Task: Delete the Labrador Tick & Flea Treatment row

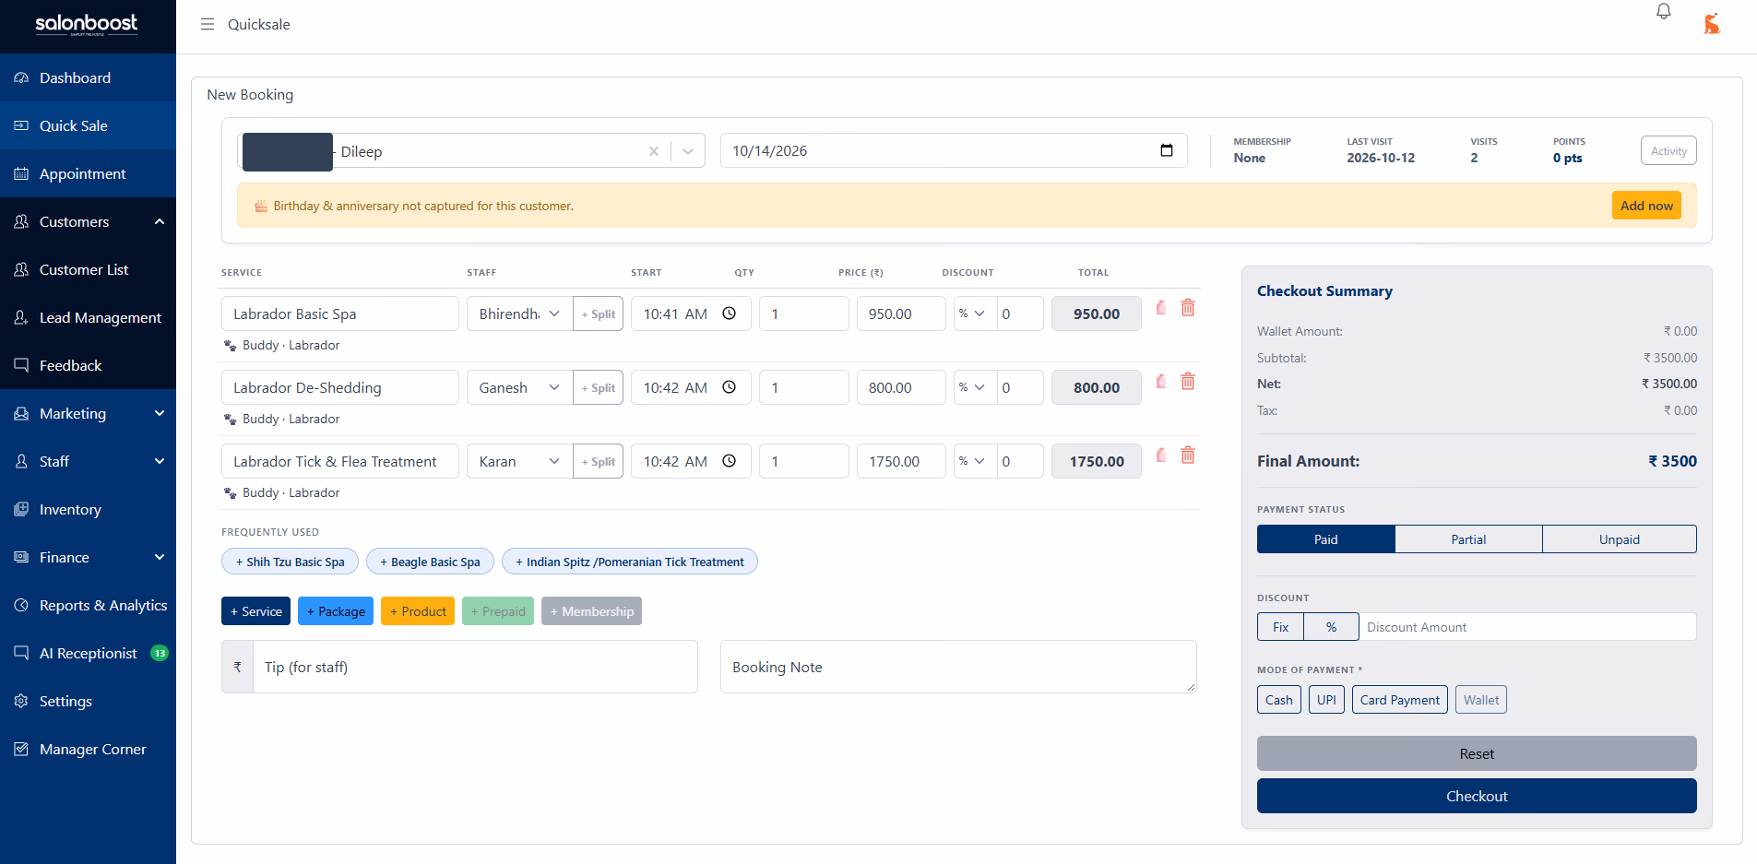Action: click(x=1188, y=456)
